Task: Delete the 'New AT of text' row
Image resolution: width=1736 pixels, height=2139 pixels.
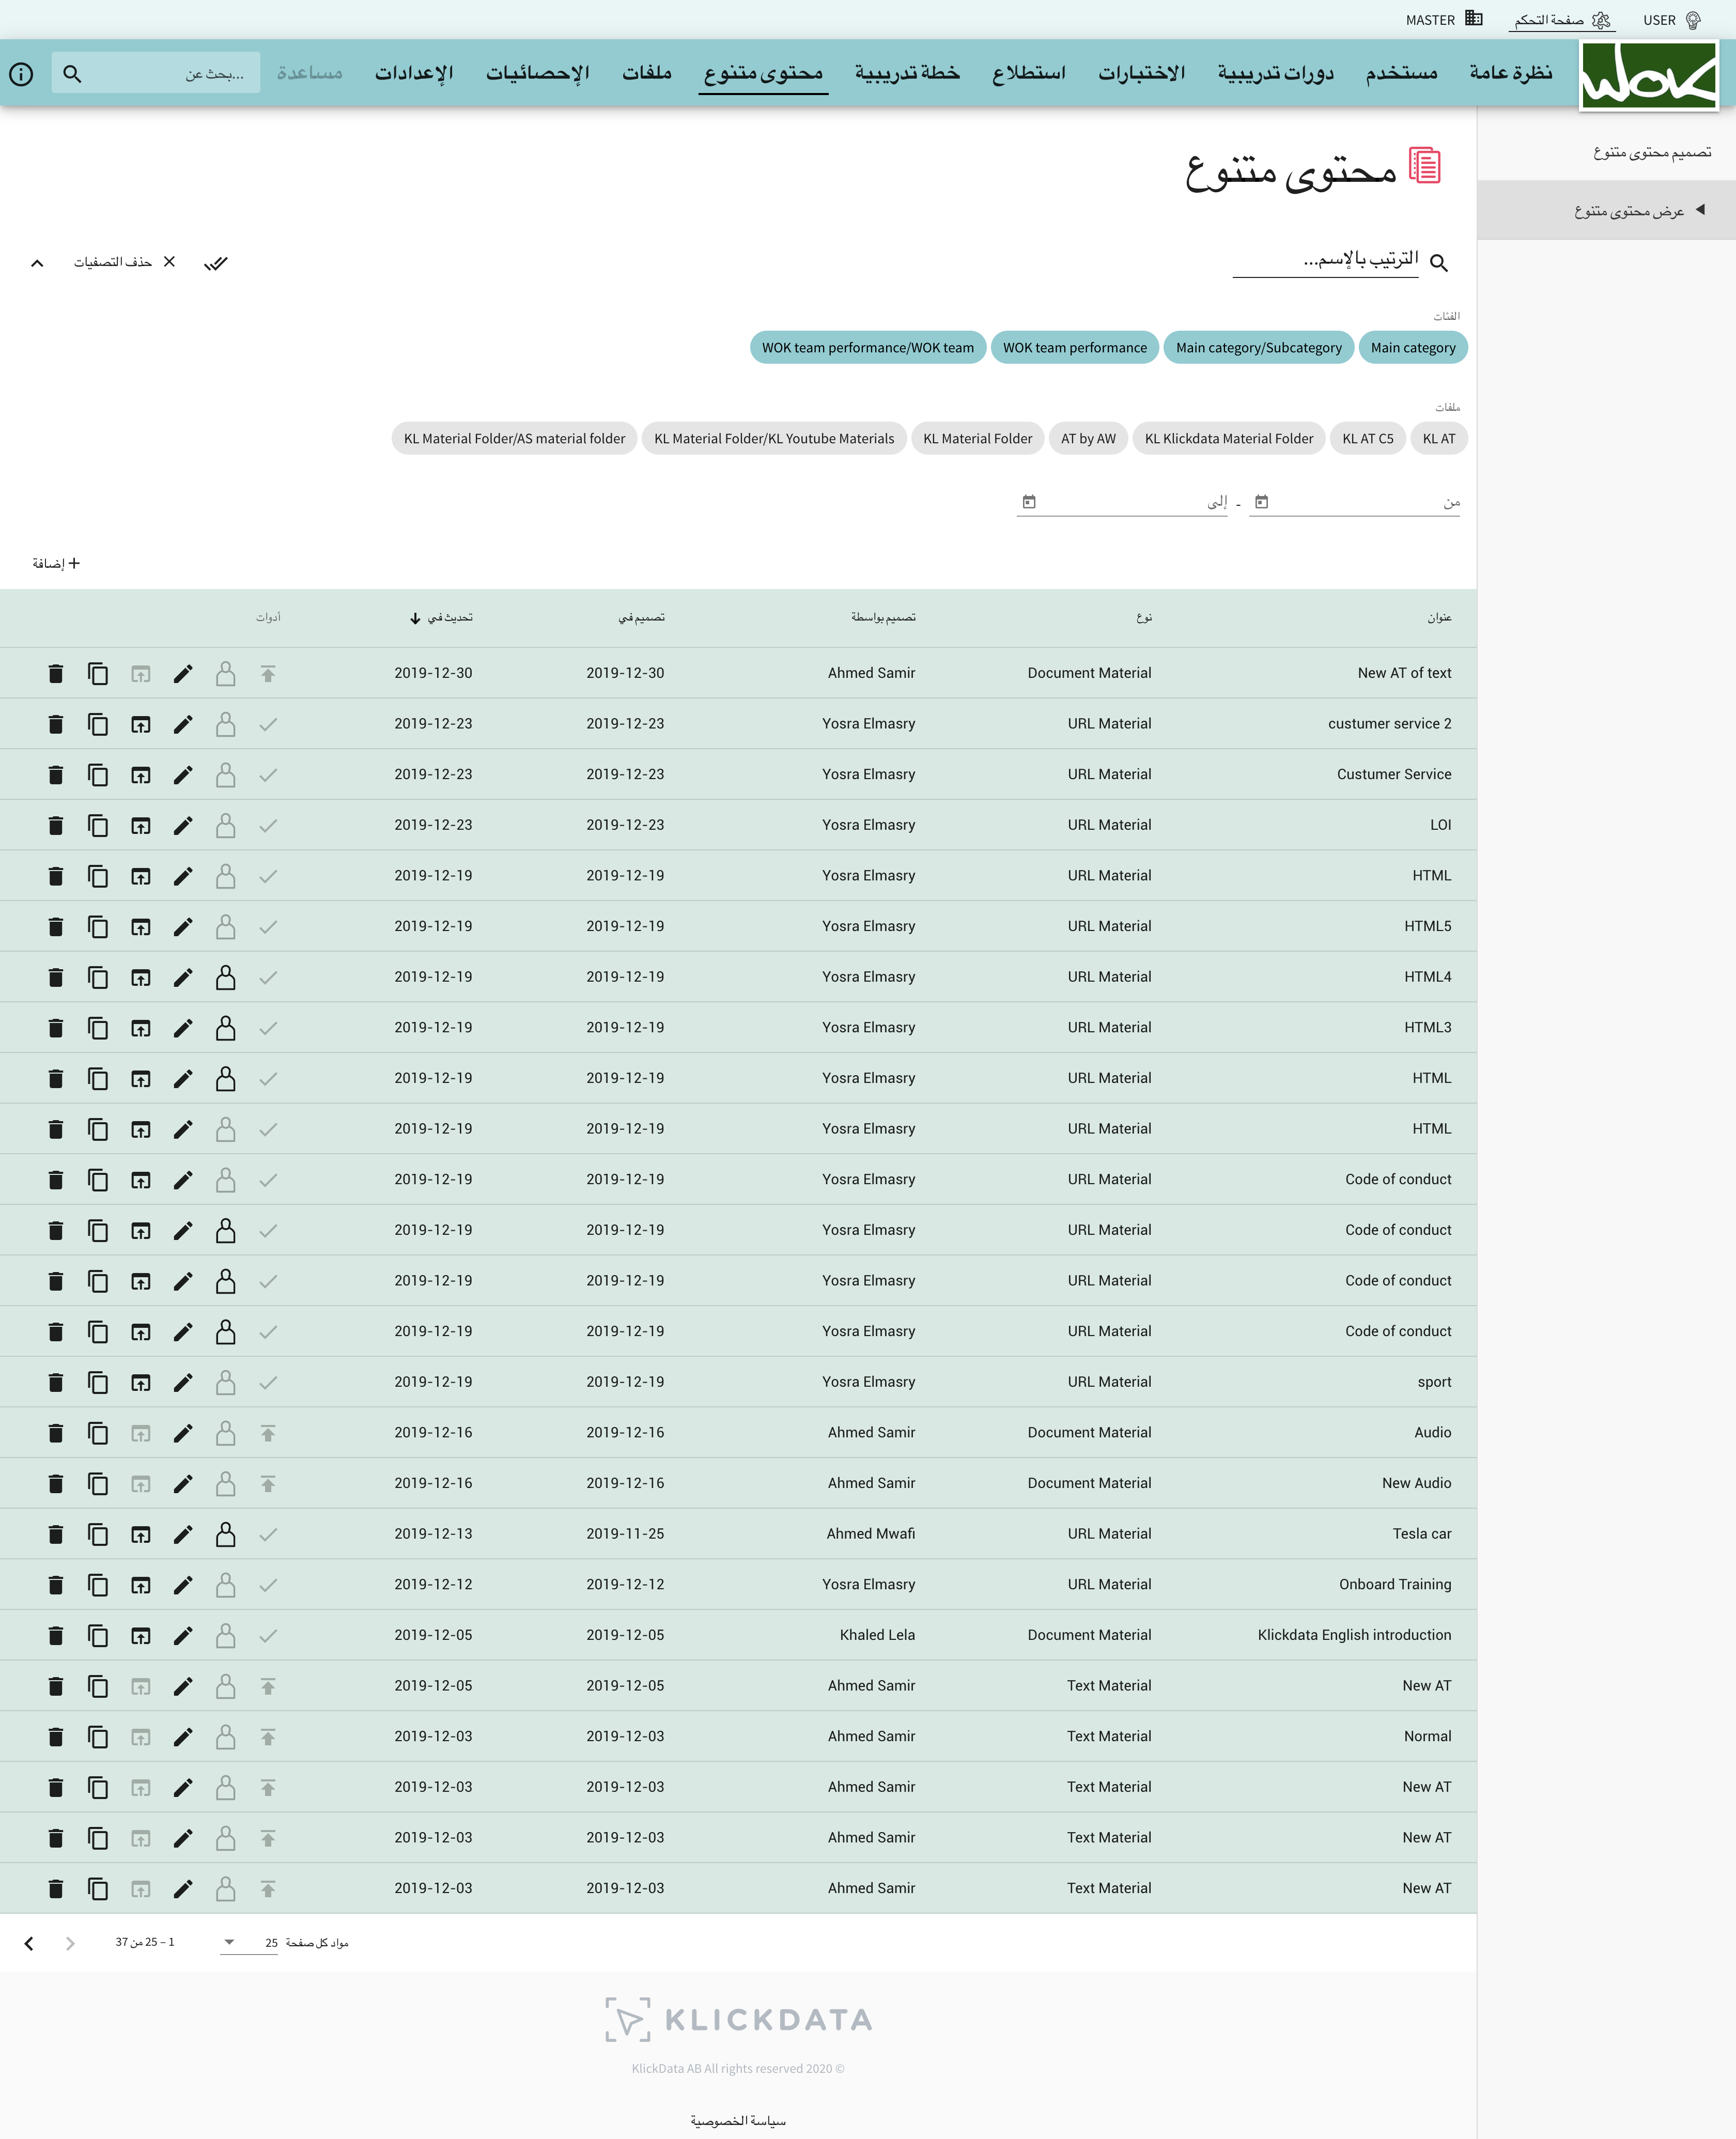Action: 56,674
